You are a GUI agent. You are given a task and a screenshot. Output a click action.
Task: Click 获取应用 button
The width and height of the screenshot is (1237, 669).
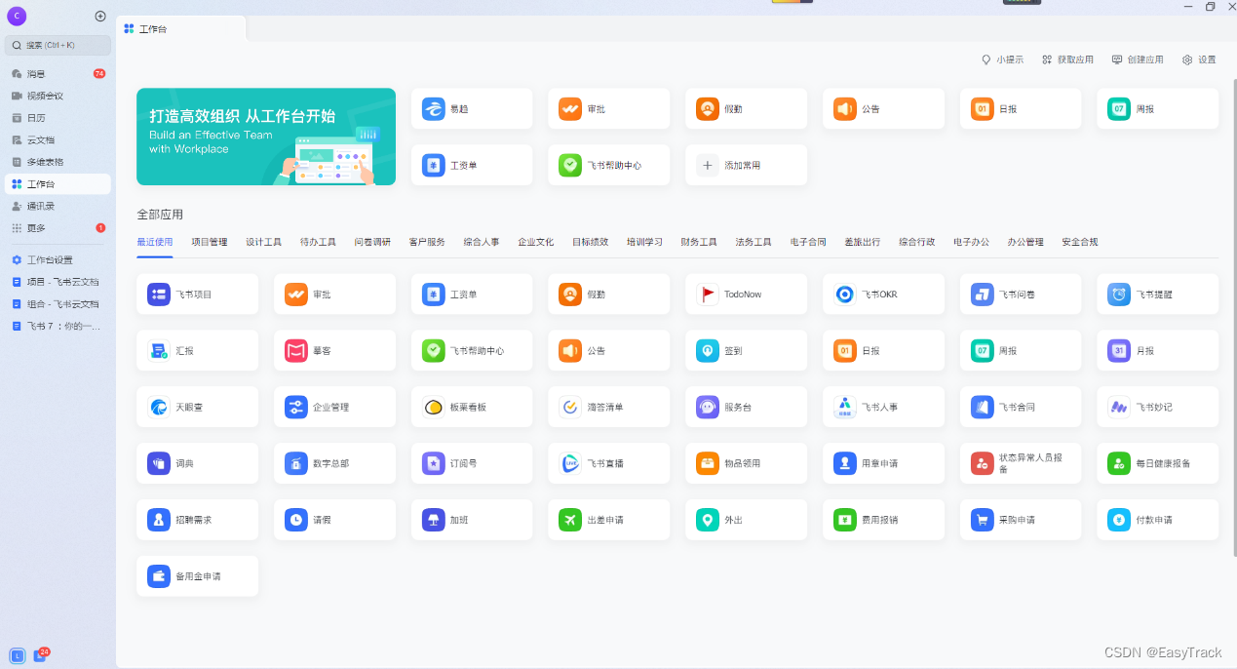(1067, 59)
